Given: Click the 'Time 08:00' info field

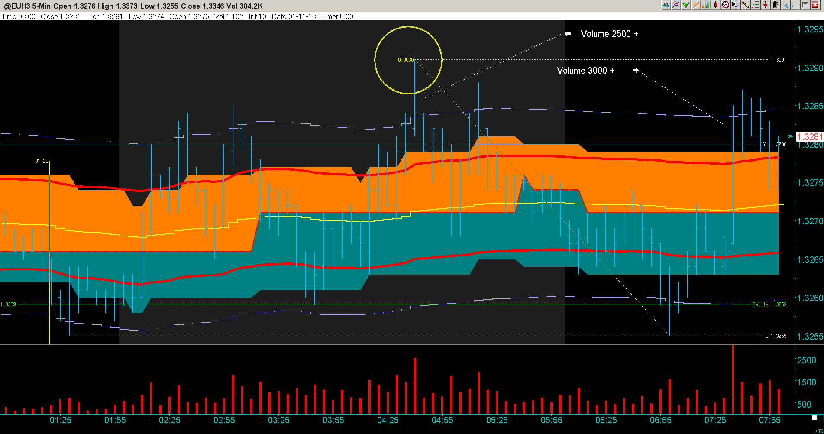Looking at the screenshot, I should tap(19, 16).
